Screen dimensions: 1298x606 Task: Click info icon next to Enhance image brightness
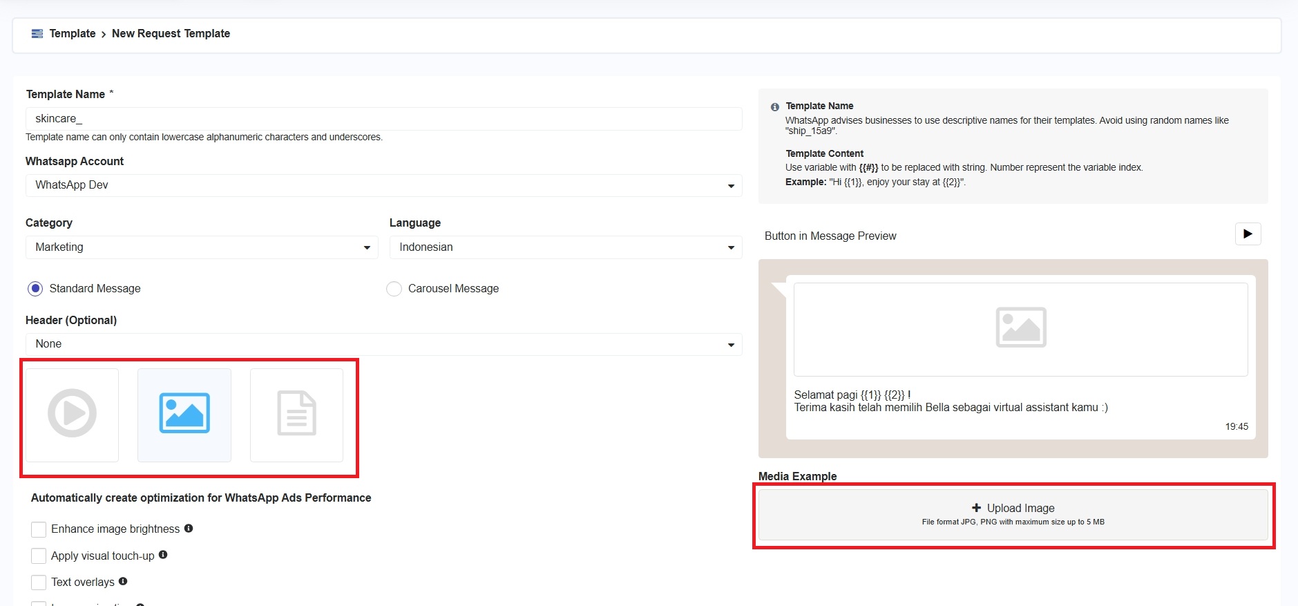tap(189, 529)
